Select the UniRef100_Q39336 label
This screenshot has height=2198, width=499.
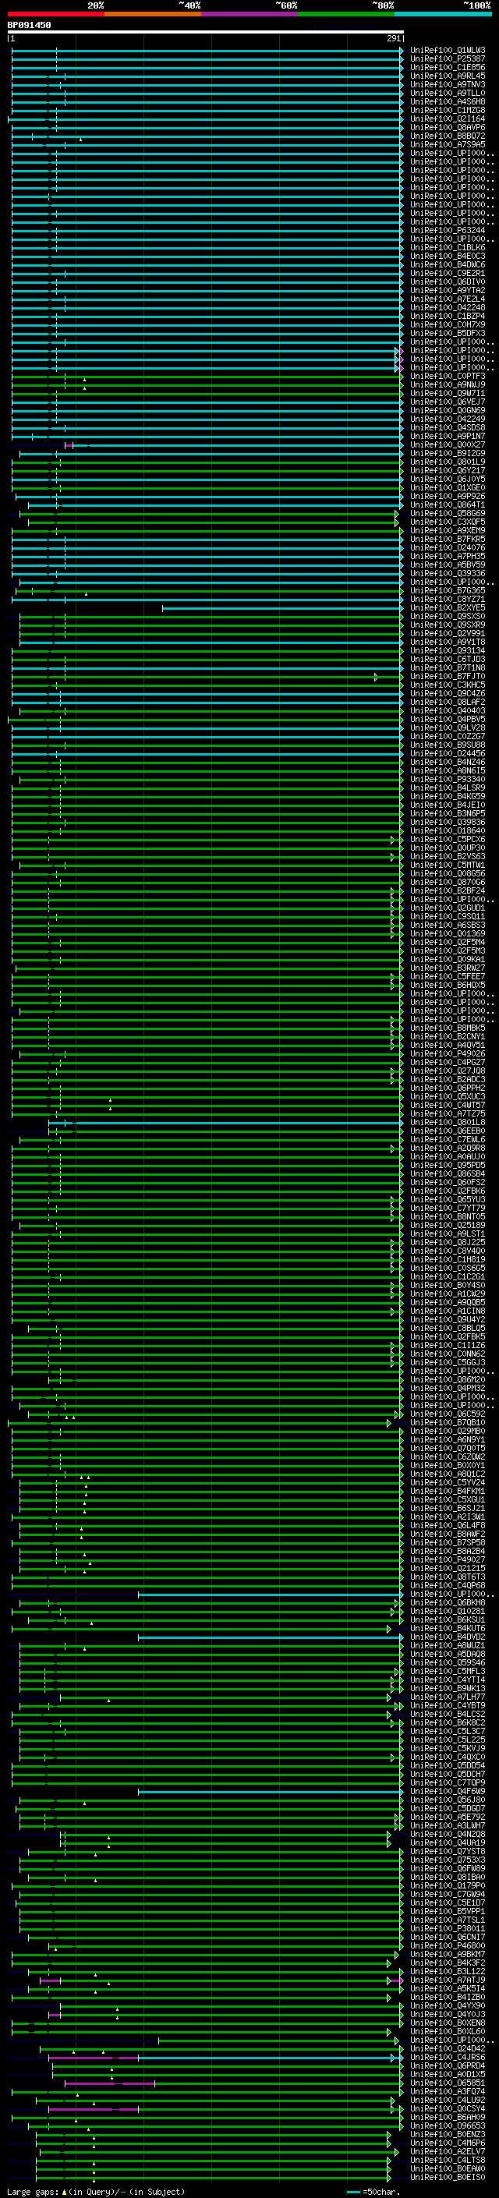pyautogui.click(x=448, y=573)
